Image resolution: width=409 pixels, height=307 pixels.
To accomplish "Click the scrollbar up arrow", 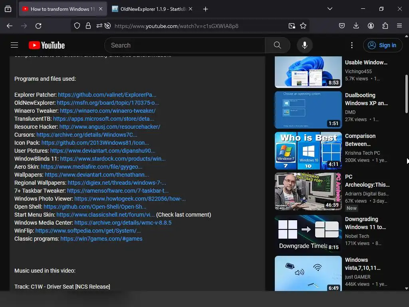I will tap(406, 36).
